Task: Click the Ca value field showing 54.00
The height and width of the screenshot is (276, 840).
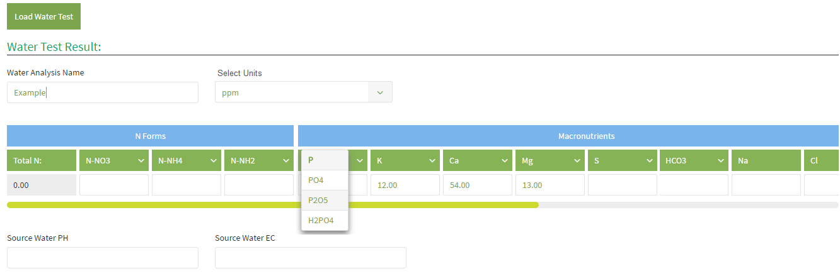Action: [x=478, y=185]
